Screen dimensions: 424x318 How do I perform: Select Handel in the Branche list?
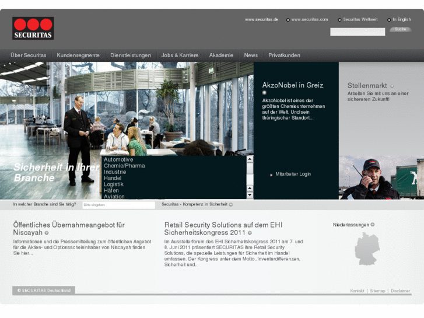(113, 178)
